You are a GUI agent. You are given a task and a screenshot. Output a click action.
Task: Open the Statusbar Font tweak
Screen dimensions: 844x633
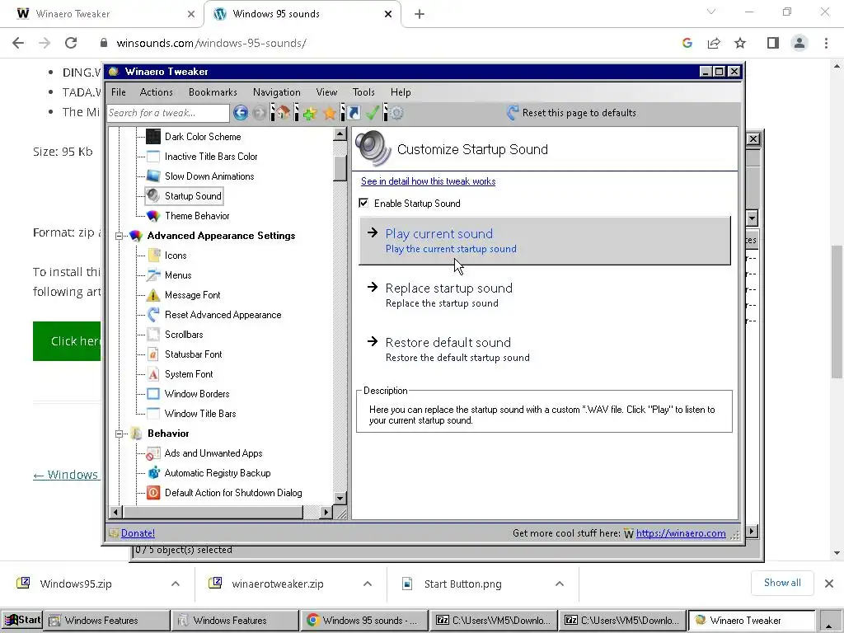point(193,354)
